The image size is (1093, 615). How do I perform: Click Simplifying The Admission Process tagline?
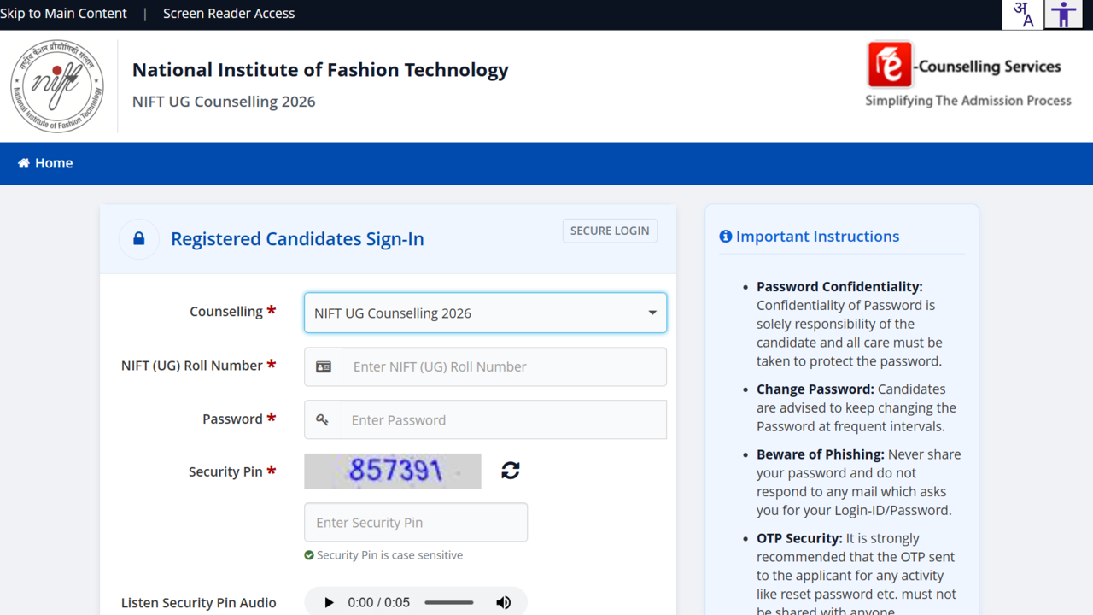pos(968,101)
